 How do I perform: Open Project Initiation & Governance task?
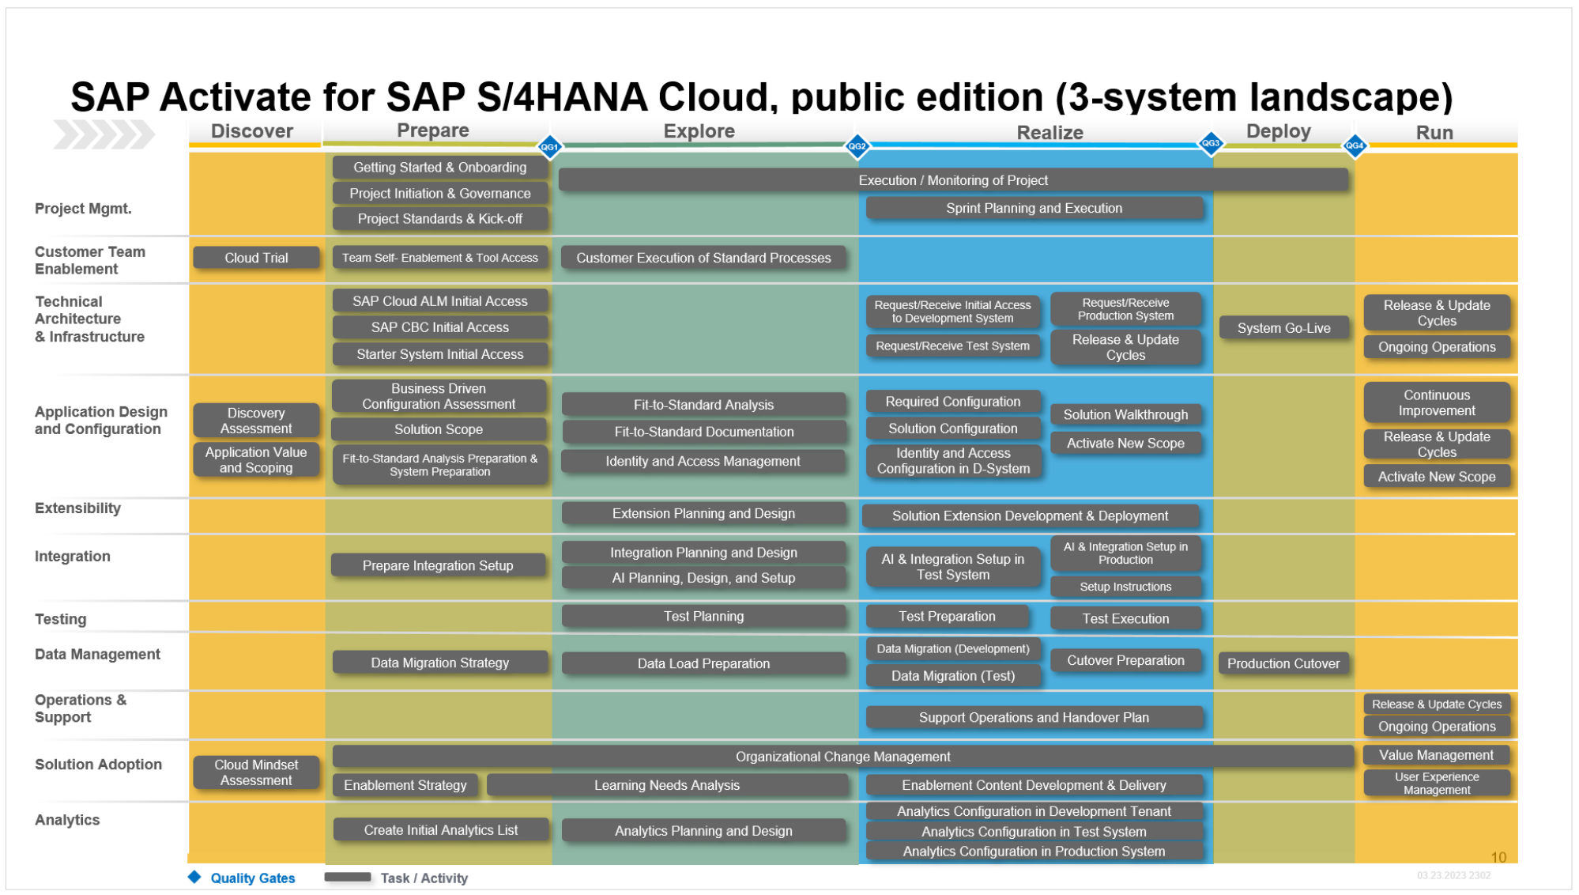(440, 194)
